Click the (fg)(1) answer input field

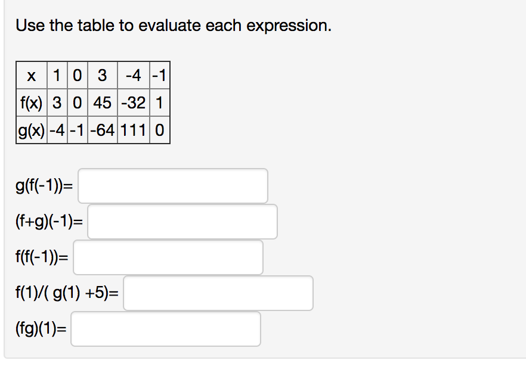[x=165, y=328]
